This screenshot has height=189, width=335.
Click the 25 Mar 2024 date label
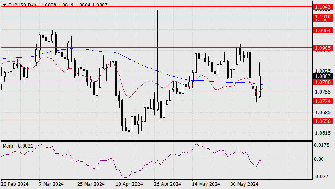coord(91,184)
